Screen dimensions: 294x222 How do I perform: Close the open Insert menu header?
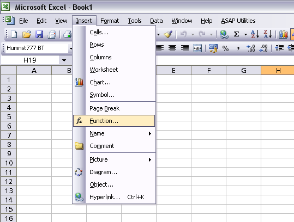84,21
